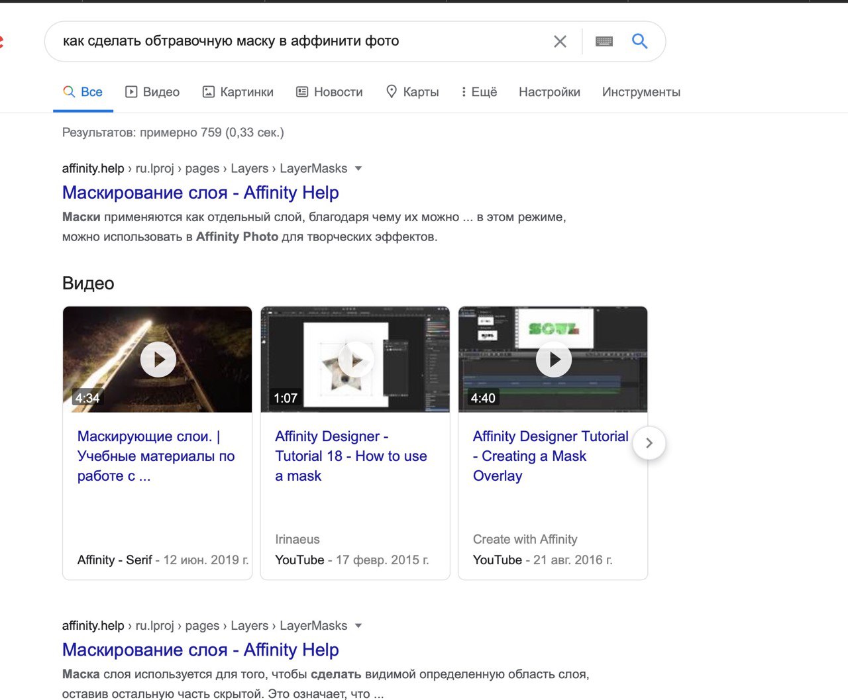Switch to the Картинки tab
The image size is (848, 700).
pyautogui.click(x=238, y=92)
